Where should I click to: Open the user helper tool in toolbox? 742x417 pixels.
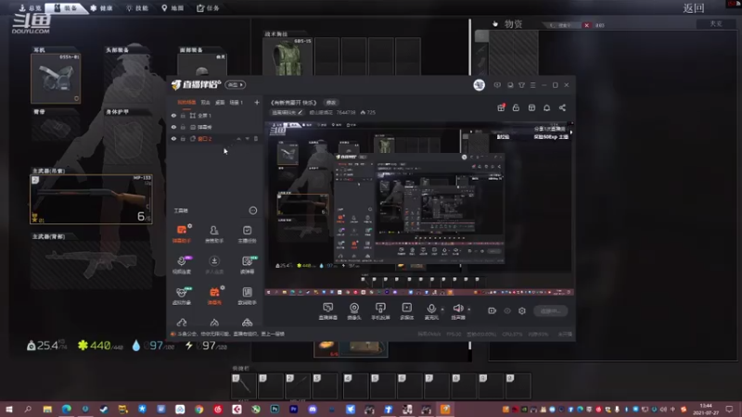(x=214, y=234)
